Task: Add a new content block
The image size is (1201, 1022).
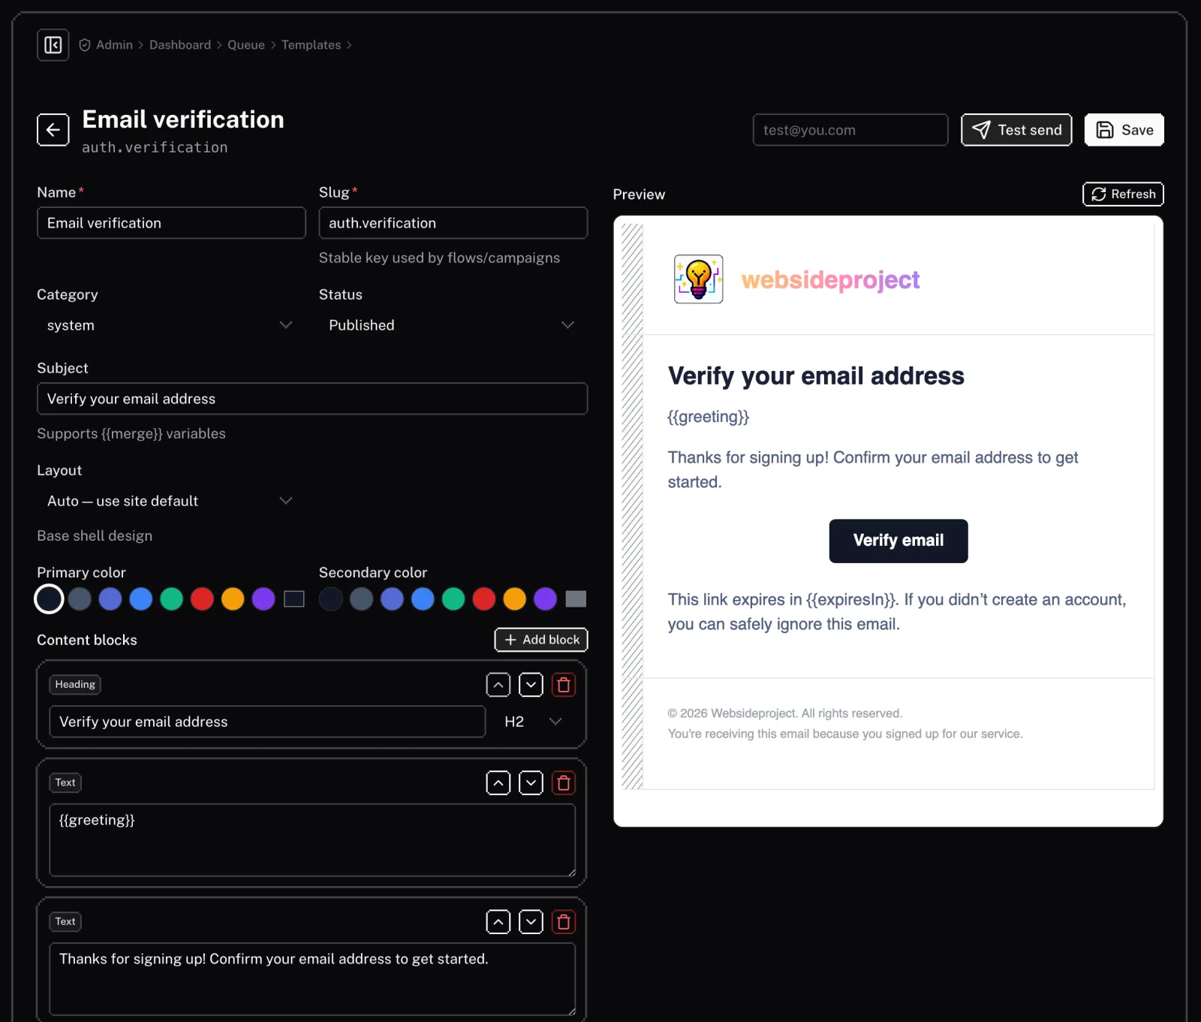Action: point(541,640)
